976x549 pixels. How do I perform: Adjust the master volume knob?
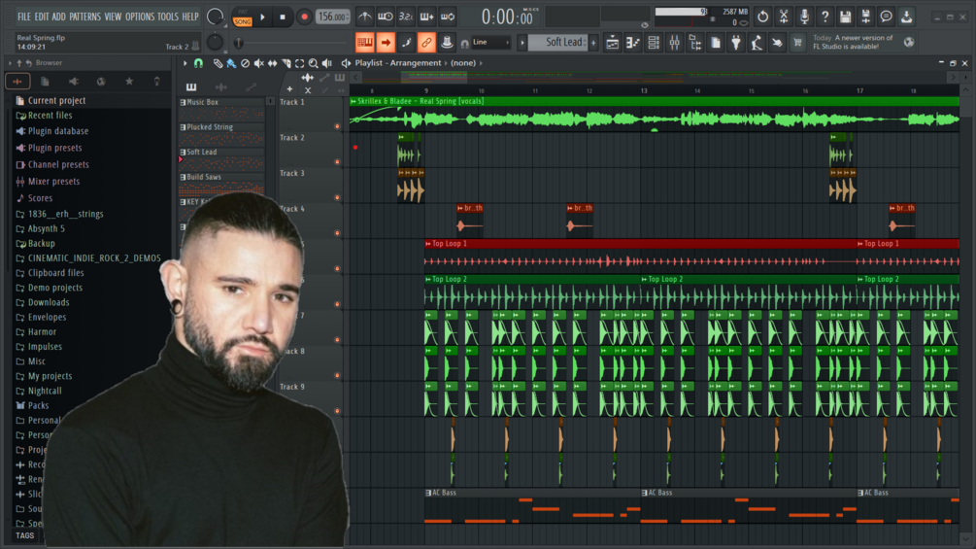pyautogui.click(x=215, y=17)
